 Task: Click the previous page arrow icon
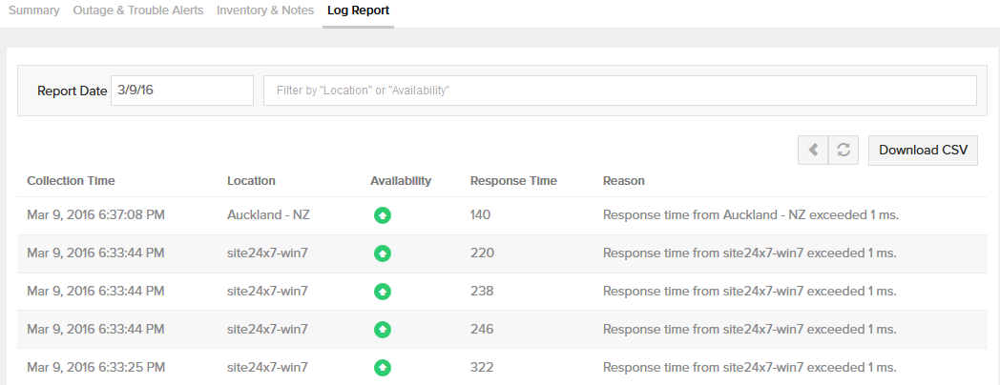[813, 151]
